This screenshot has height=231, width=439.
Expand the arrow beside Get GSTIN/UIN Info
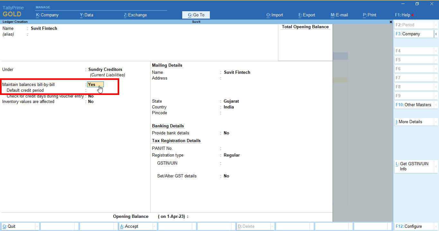click(436, 166)
